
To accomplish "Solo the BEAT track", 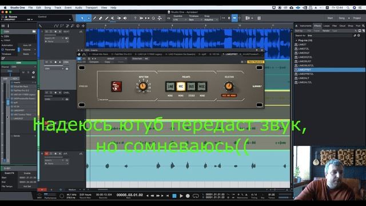I will [x=51, y=31].
